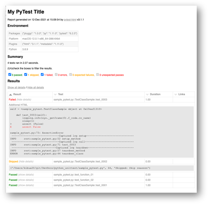Click duration 1.00 of test_0003
This screenshot has width=208, height=204.
[x=148, y=100]
